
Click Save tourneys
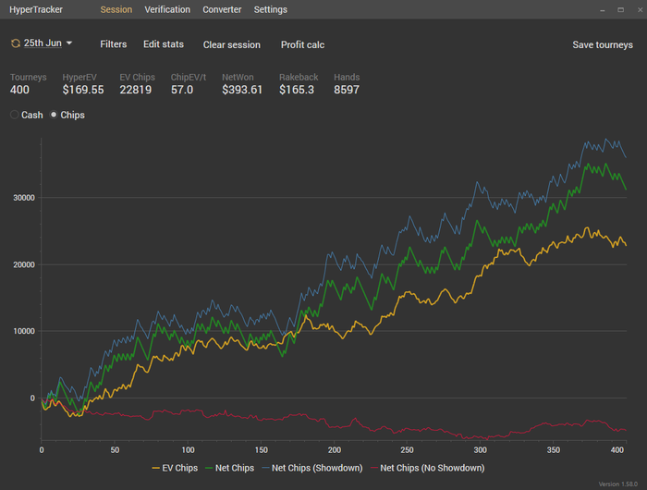[603, 44]
